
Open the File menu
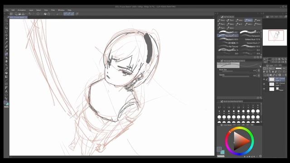[x=7, y=10]
